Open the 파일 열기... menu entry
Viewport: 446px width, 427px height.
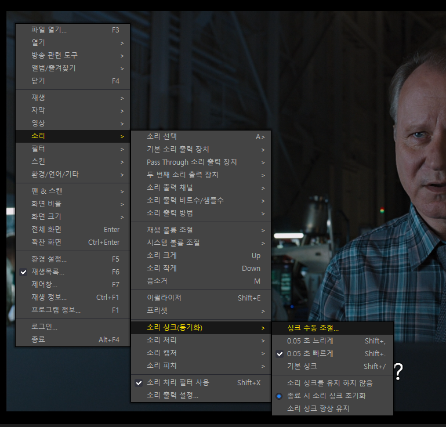tap(73, 30)
